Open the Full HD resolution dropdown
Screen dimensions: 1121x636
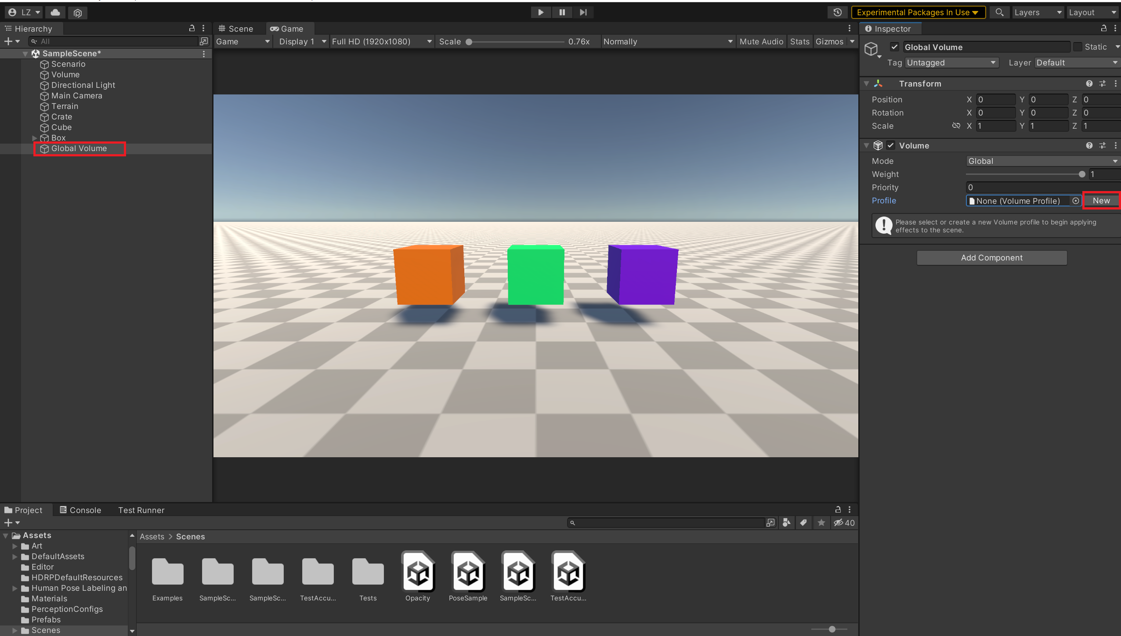[x=381, y=42]
